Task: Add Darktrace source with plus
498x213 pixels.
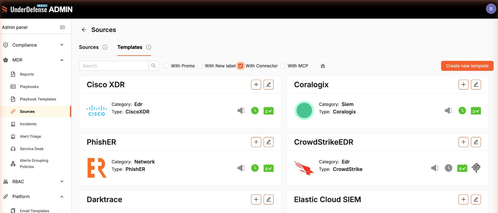Action: click(256, 200)
